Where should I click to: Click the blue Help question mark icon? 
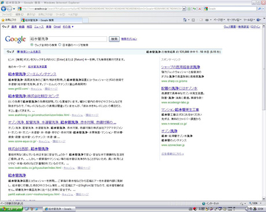258,20
